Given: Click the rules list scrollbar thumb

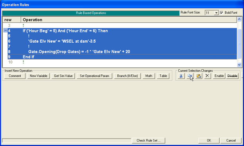Looking at the screenshot, I should pyautogui.click(x=239, y=43).
